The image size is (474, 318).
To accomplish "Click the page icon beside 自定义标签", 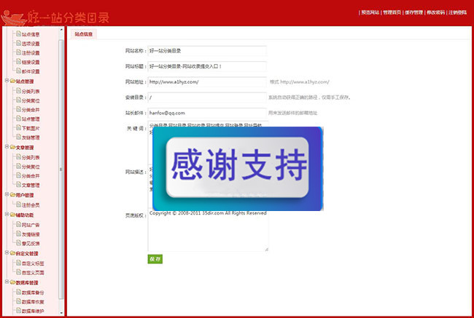I will pos(18,263).
